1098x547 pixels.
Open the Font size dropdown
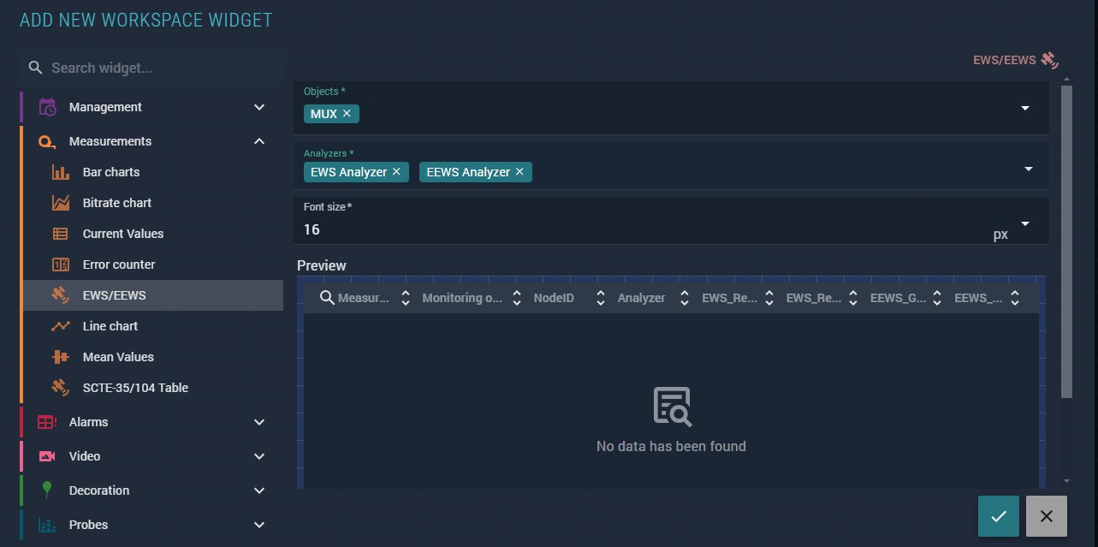1024,224
